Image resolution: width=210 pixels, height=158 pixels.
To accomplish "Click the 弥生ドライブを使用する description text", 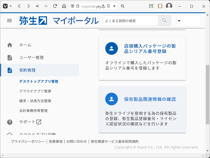I will (141, 119).
